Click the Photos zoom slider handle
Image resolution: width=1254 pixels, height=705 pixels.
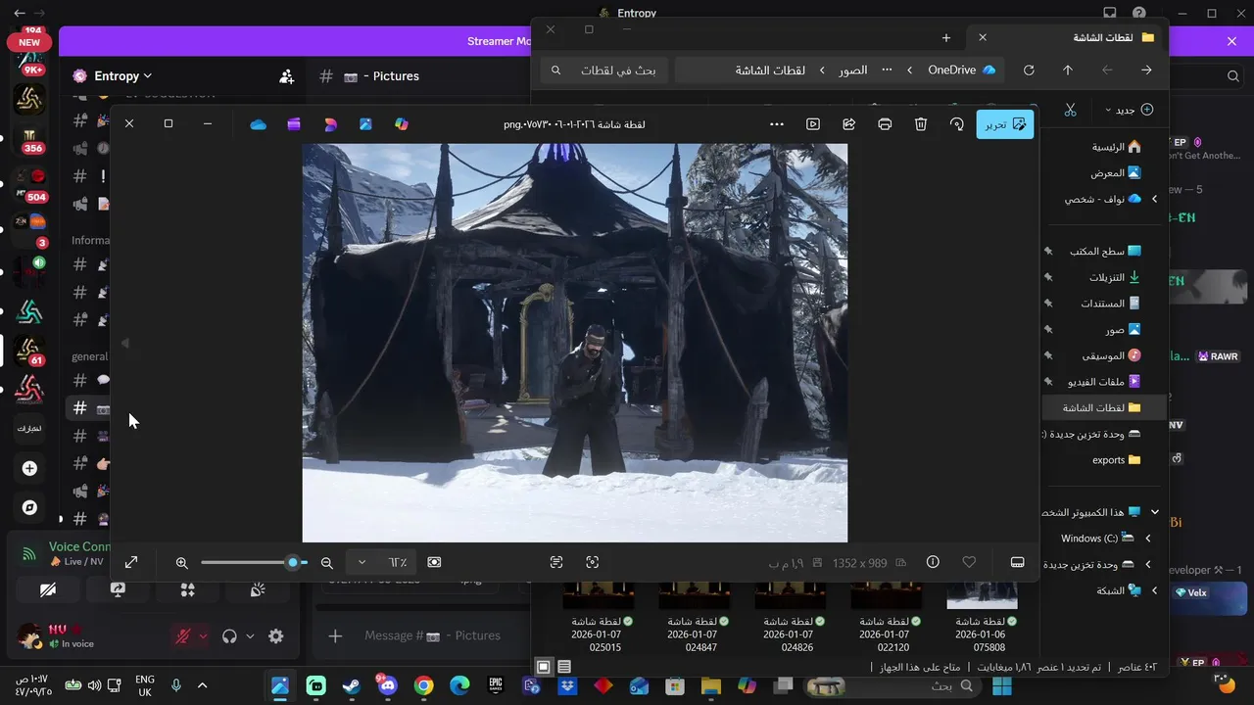click(293, 563)
